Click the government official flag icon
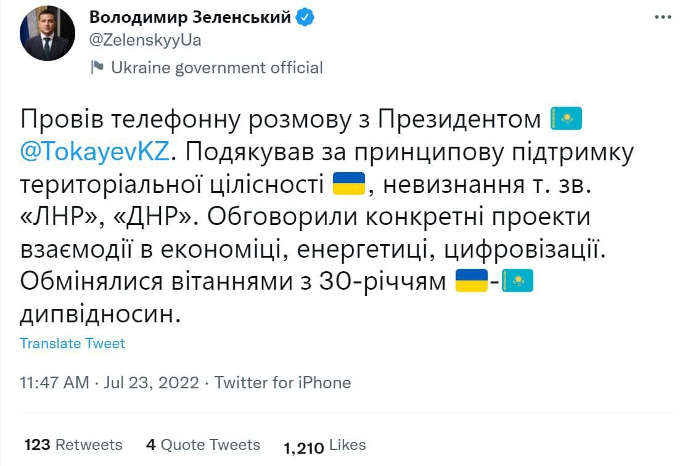693x466 pixels. [x=97, y=67]
